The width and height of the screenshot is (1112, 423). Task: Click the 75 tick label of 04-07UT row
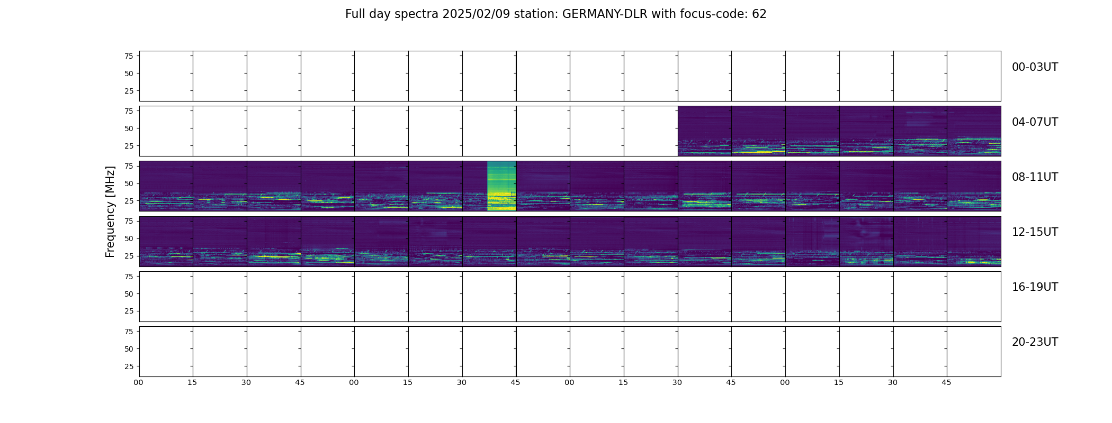click(x=129, y=111)
